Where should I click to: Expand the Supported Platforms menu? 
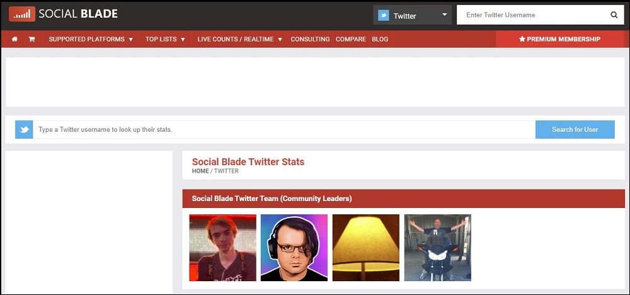pyautogui.click(x=91, y=39)
